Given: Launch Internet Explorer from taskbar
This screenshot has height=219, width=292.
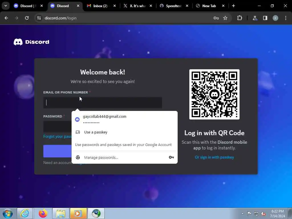Looking at the screenshot, I should click(x=25, y=213).
